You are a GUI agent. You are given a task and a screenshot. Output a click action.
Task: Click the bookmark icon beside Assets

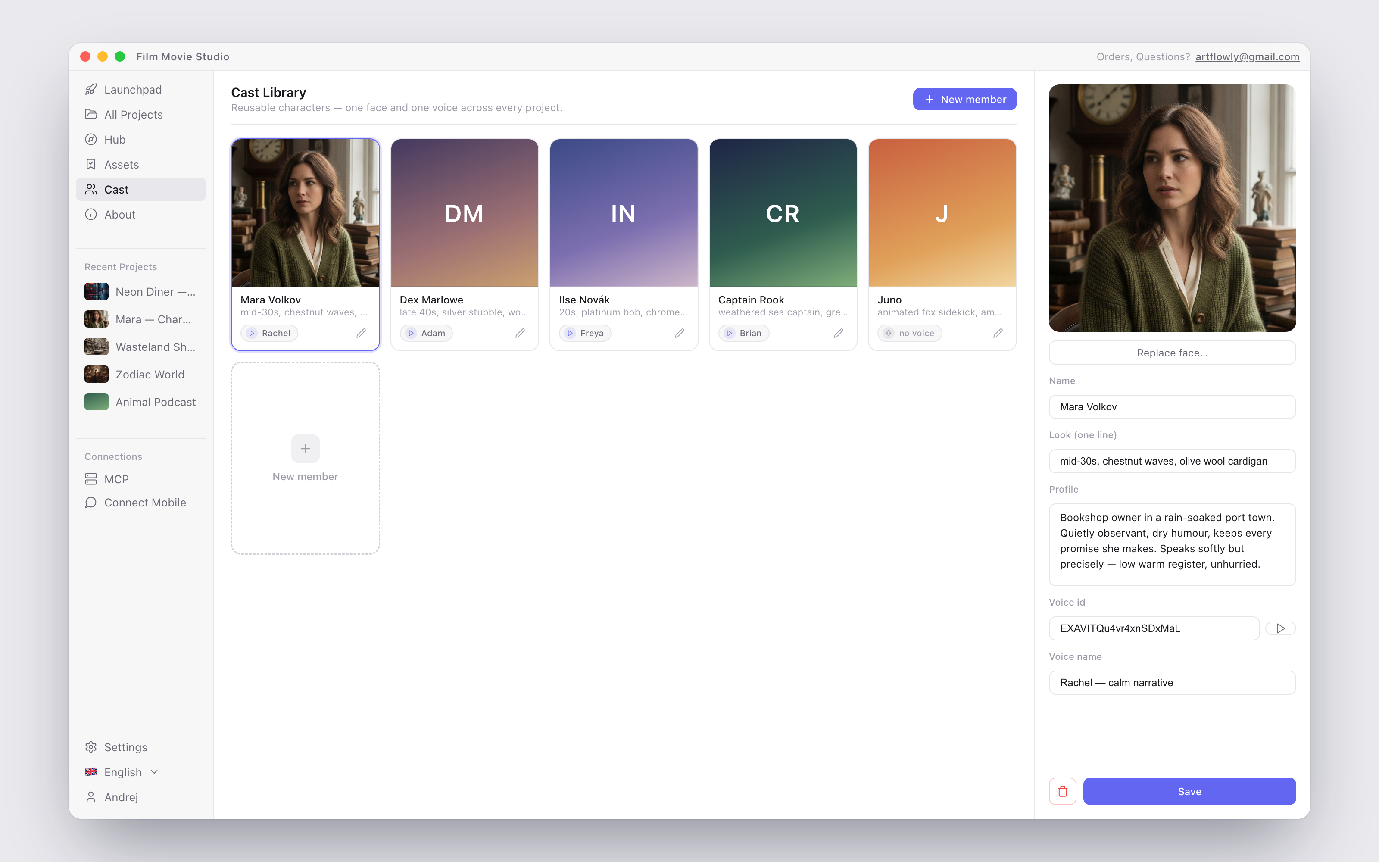(x=90, y=165)
